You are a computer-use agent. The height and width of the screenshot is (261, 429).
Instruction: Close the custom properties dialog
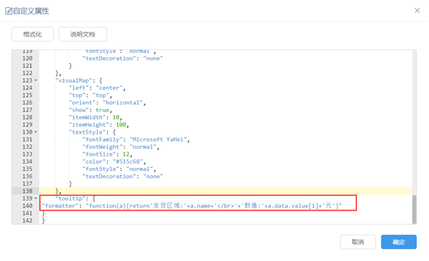[x=417, y=11]
